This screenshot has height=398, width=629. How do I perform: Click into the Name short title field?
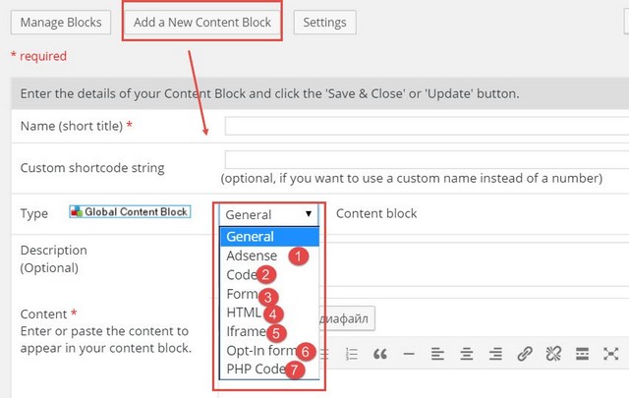click(x=427, y=126)
